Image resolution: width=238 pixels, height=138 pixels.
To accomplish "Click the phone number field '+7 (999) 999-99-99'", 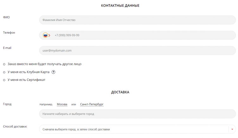I will point(142,35).
